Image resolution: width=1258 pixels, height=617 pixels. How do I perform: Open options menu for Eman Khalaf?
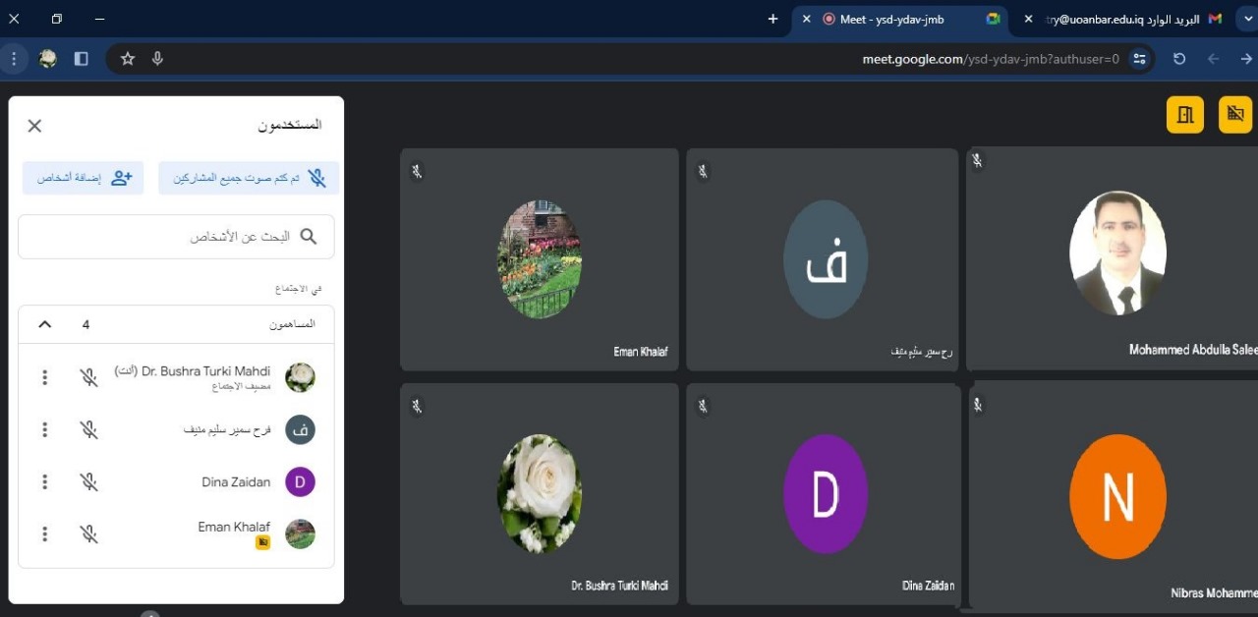click(x=44, y=533)
